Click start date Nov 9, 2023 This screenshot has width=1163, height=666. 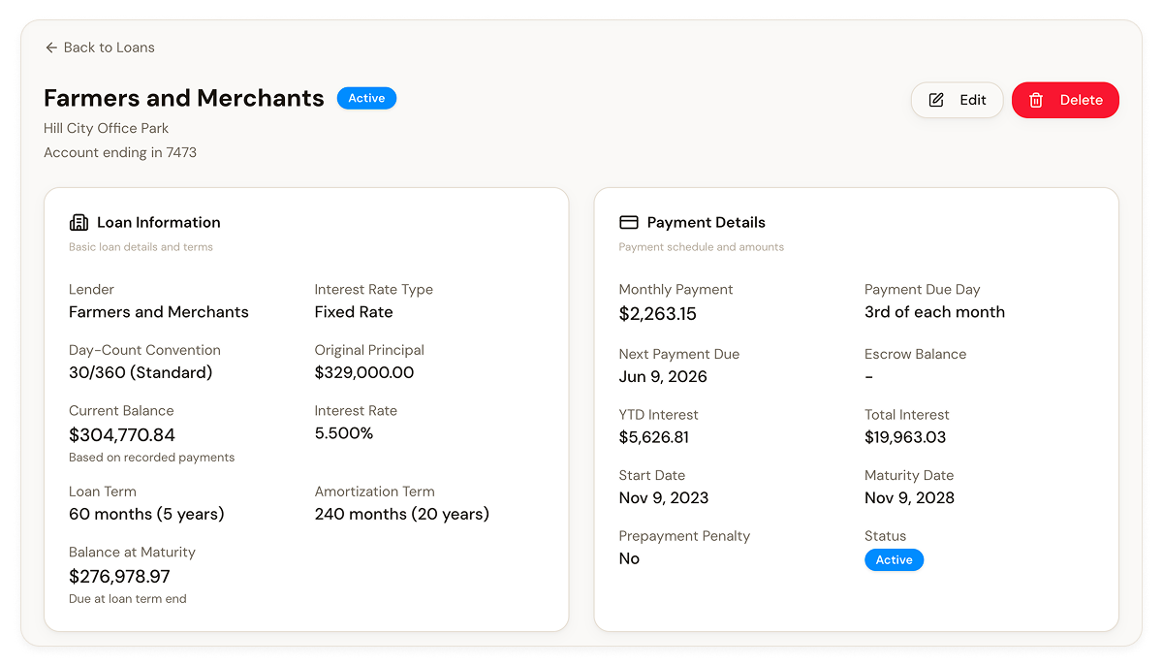click(664, 497)
